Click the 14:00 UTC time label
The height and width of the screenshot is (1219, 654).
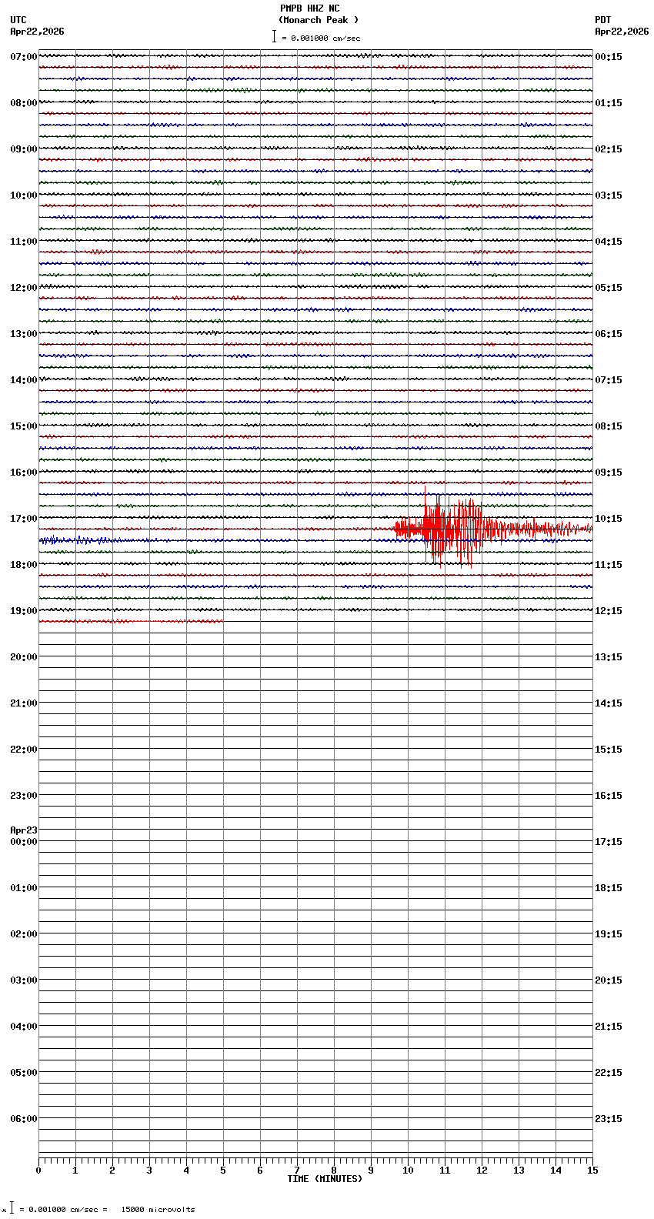point(24,380)
